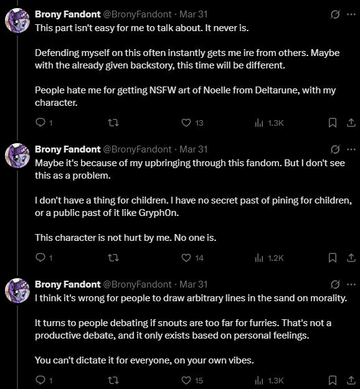Bookmark the second tweet about upbringing
This screenshot has width=360, height=389.
333,258
